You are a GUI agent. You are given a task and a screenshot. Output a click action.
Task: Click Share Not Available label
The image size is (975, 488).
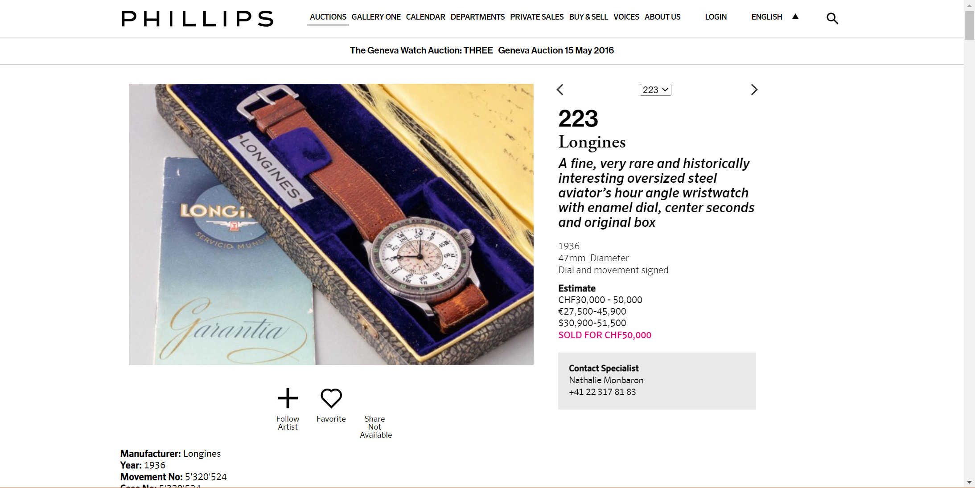(375, 426)
